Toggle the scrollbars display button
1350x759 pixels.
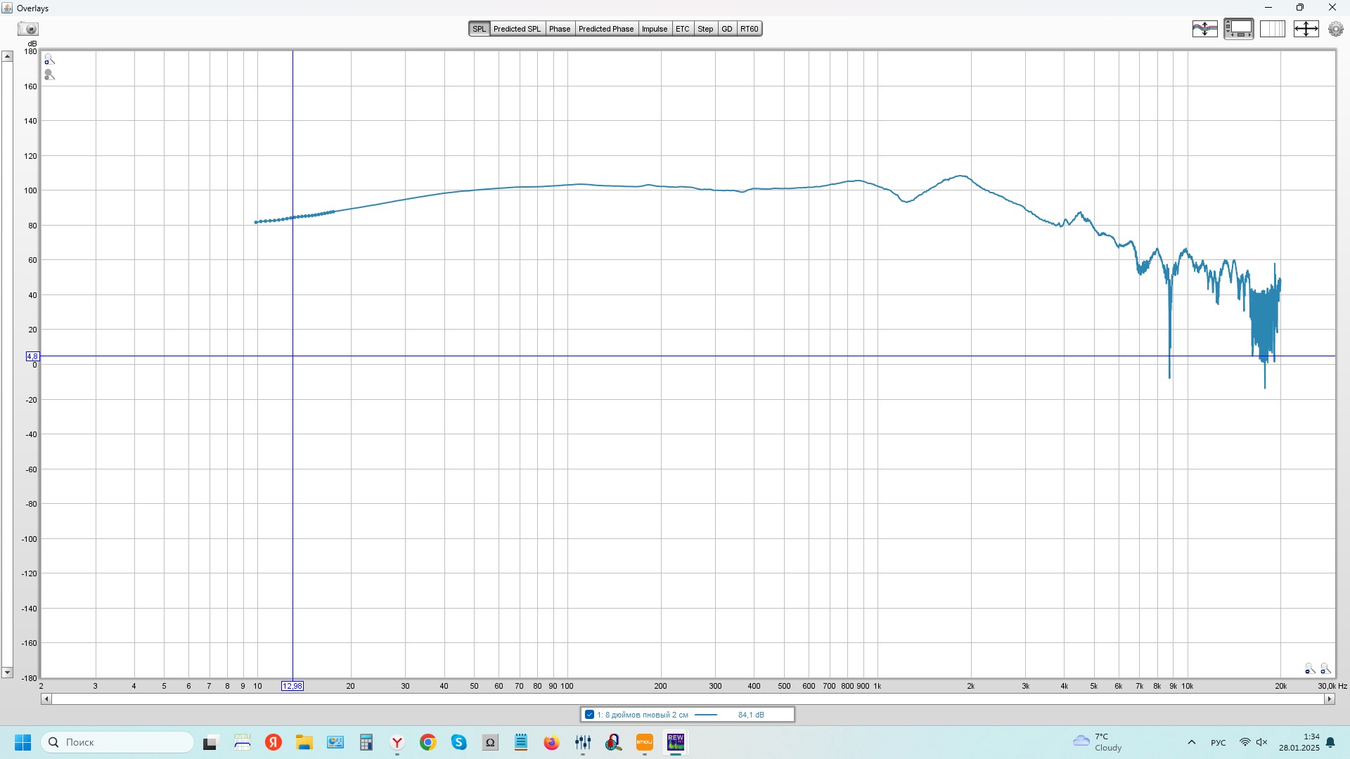click(1238, 29)
